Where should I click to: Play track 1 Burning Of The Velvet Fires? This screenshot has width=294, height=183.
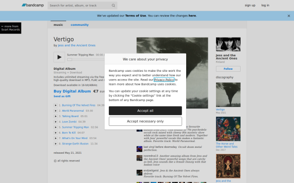point(55,105)
